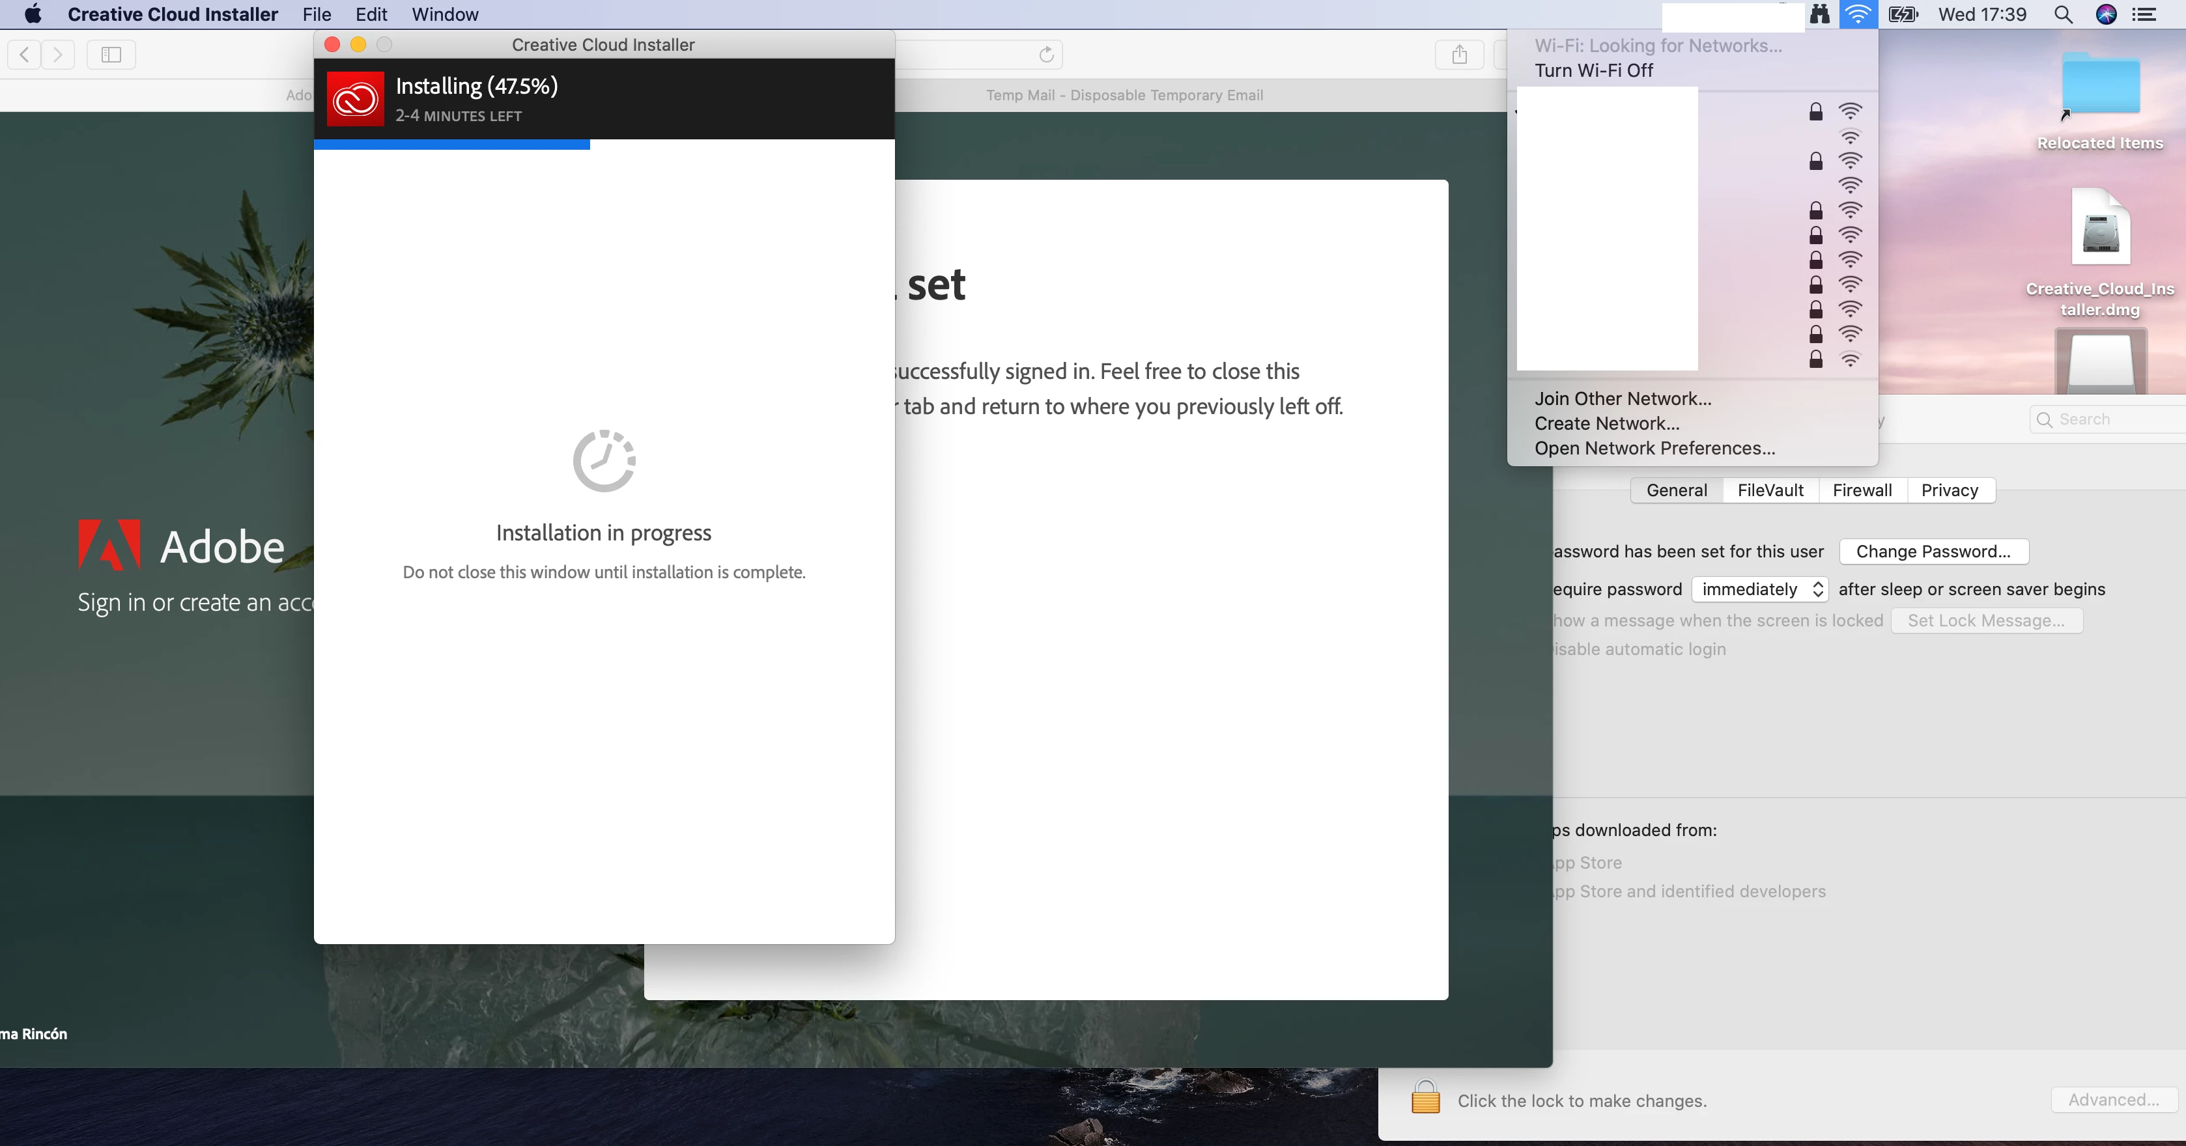
Task: Click the "Sign in or create an acc" text
Action: pos(196,602)
